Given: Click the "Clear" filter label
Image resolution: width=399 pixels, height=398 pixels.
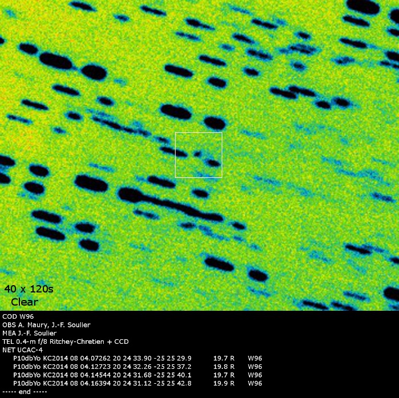Looking at the screenshot, I should point(25,302).
